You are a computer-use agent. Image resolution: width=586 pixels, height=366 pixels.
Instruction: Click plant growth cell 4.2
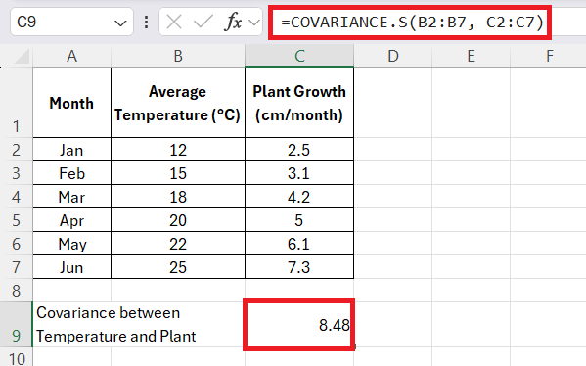pyautogui.click(x=299, y=197)
